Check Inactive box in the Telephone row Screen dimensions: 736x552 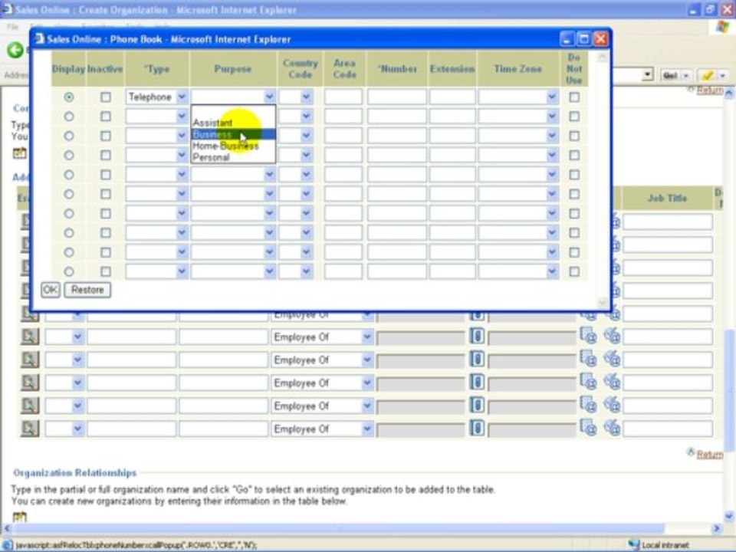click(x=106, y=97)
